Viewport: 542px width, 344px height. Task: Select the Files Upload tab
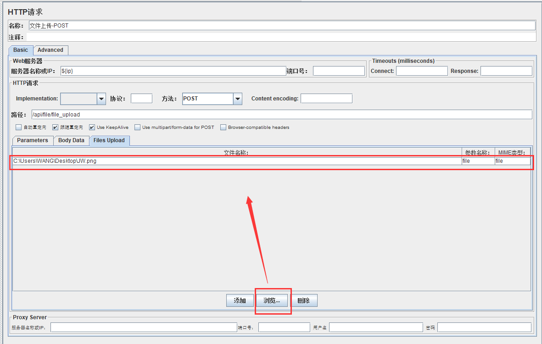coord(109,140)
